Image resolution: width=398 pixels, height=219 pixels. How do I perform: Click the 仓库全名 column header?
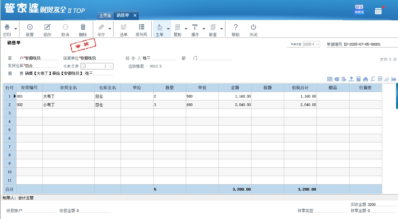coord(108,88)
